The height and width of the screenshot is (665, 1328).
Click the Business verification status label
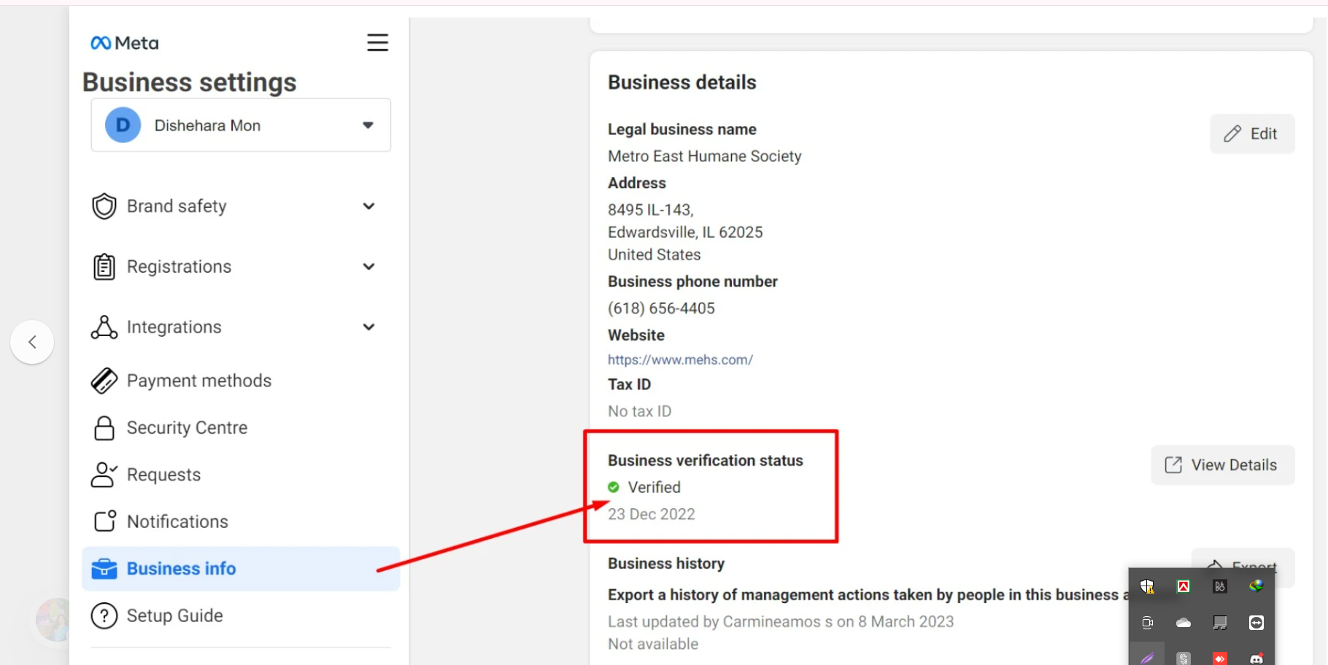click(706, 461)
